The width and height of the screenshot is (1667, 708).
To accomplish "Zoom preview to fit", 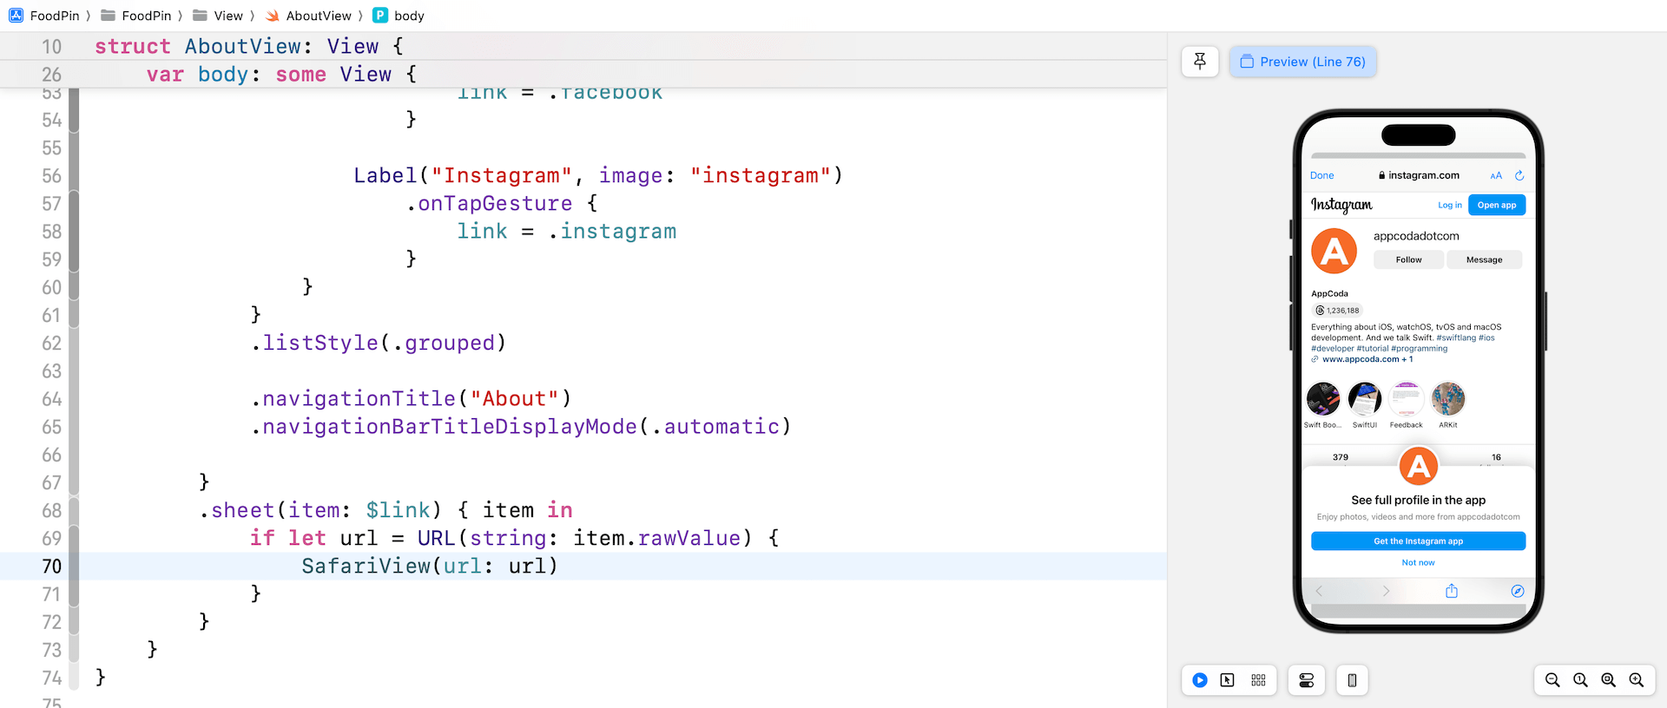I will coord(1608,680).
